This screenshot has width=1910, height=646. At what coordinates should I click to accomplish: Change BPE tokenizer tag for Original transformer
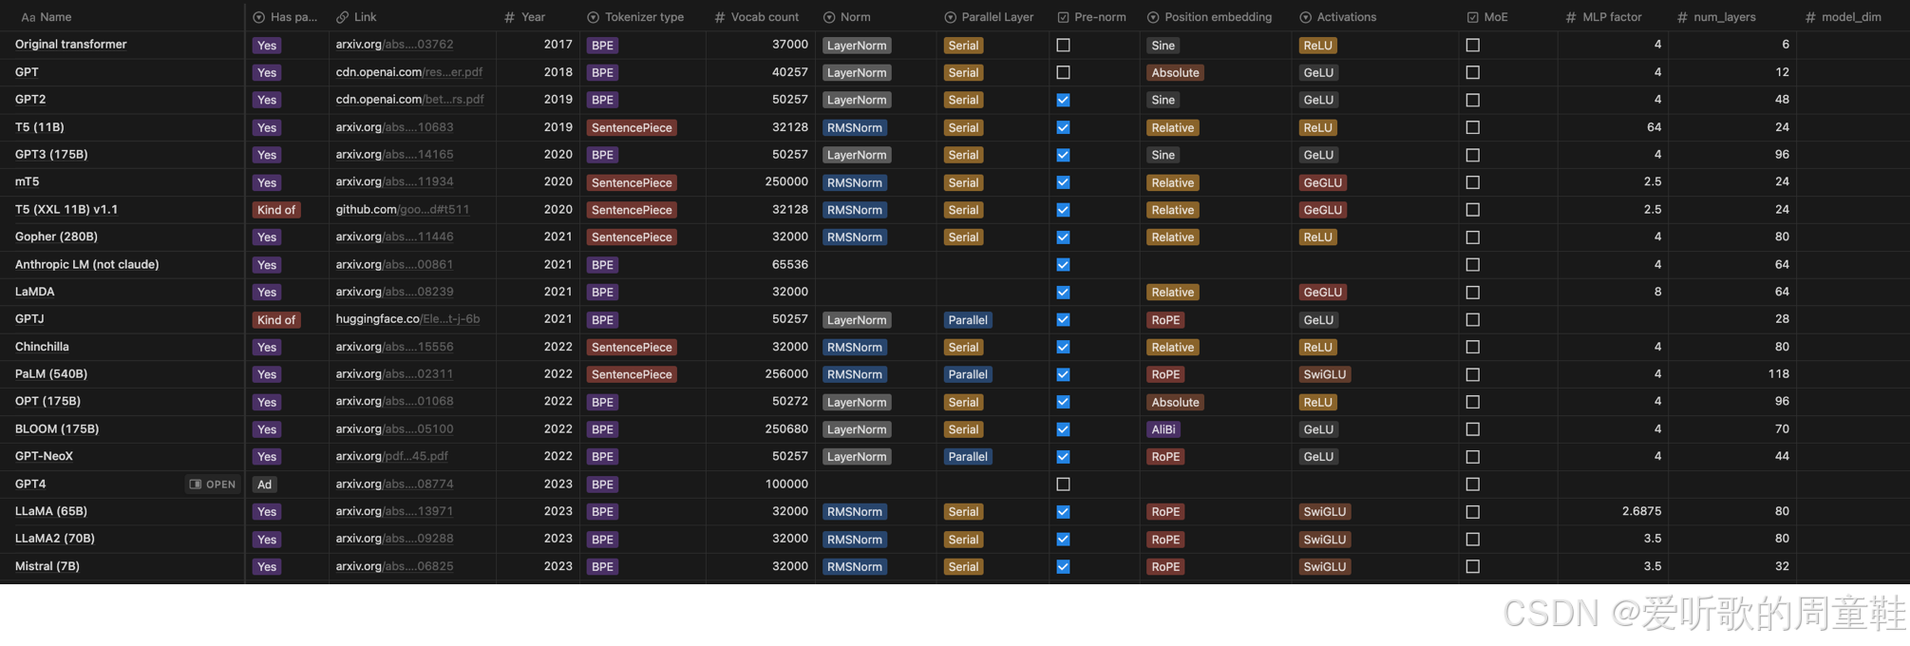(602, 46)
